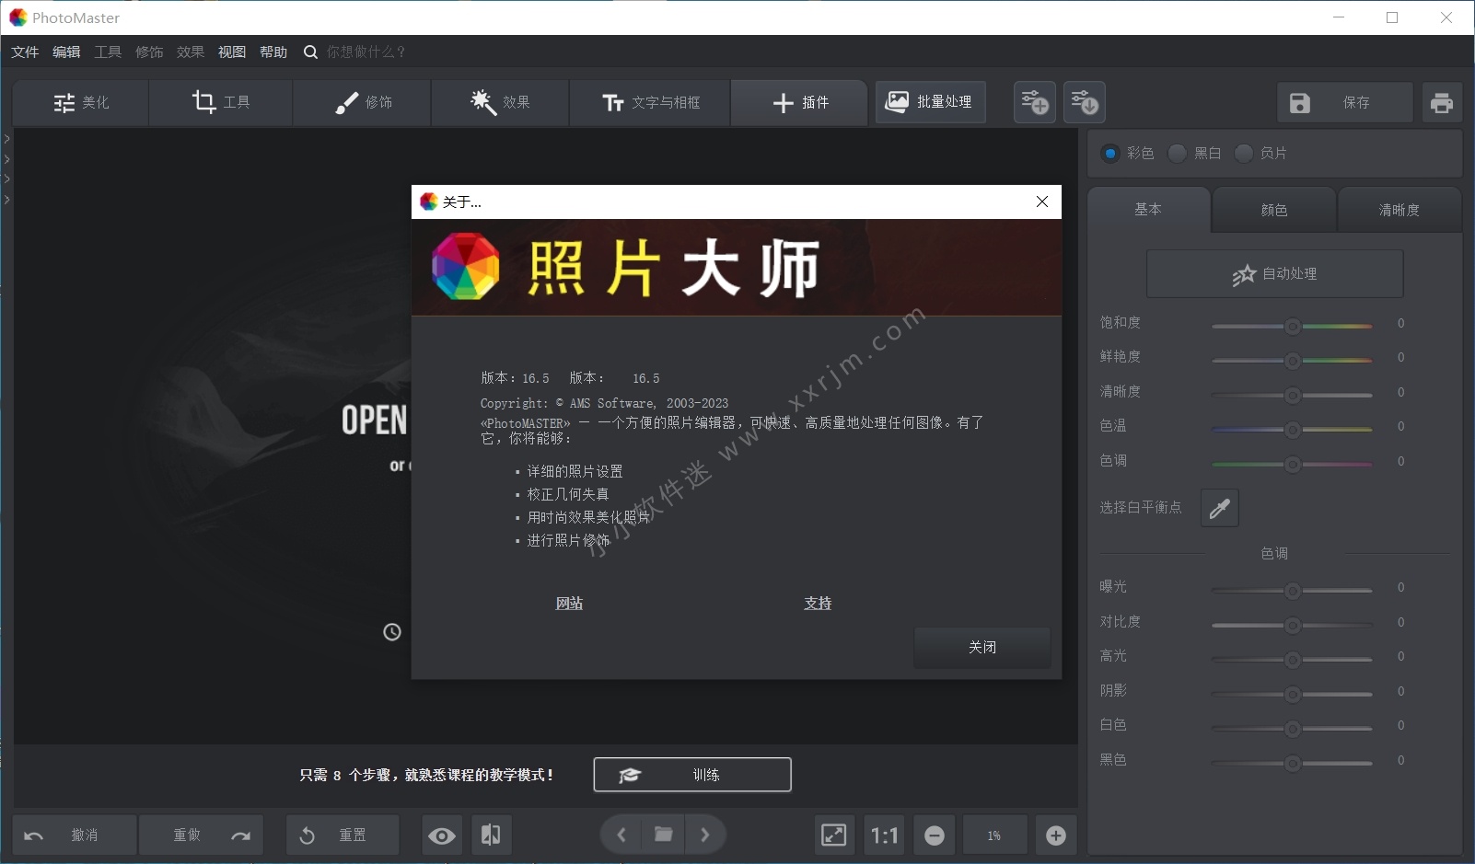Open the 文件 menu

pyautogui.click(x=25, y=52)
